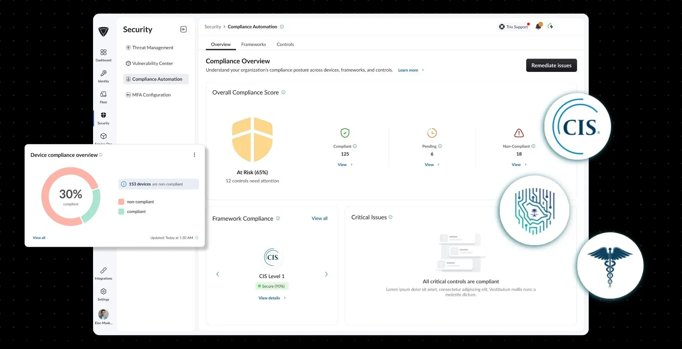Click the lightning activity icon

pyautogui.click(x=550, y=26)
